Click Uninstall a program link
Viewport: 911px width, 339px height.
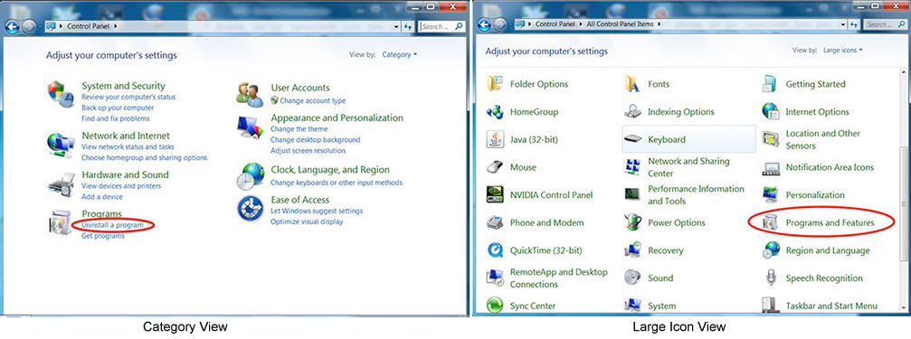pos(112,225)
